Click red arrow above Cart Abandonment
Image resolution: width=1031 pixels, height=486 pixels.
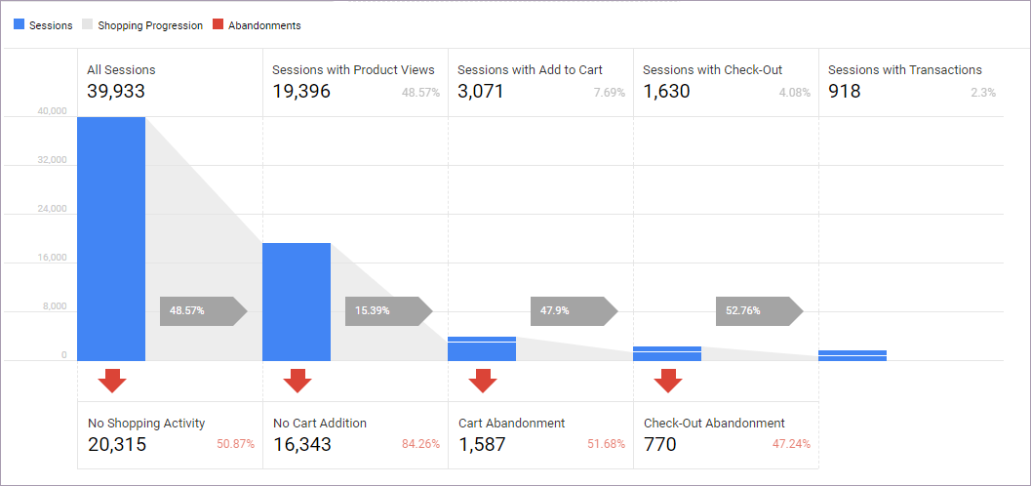point(483,380)
